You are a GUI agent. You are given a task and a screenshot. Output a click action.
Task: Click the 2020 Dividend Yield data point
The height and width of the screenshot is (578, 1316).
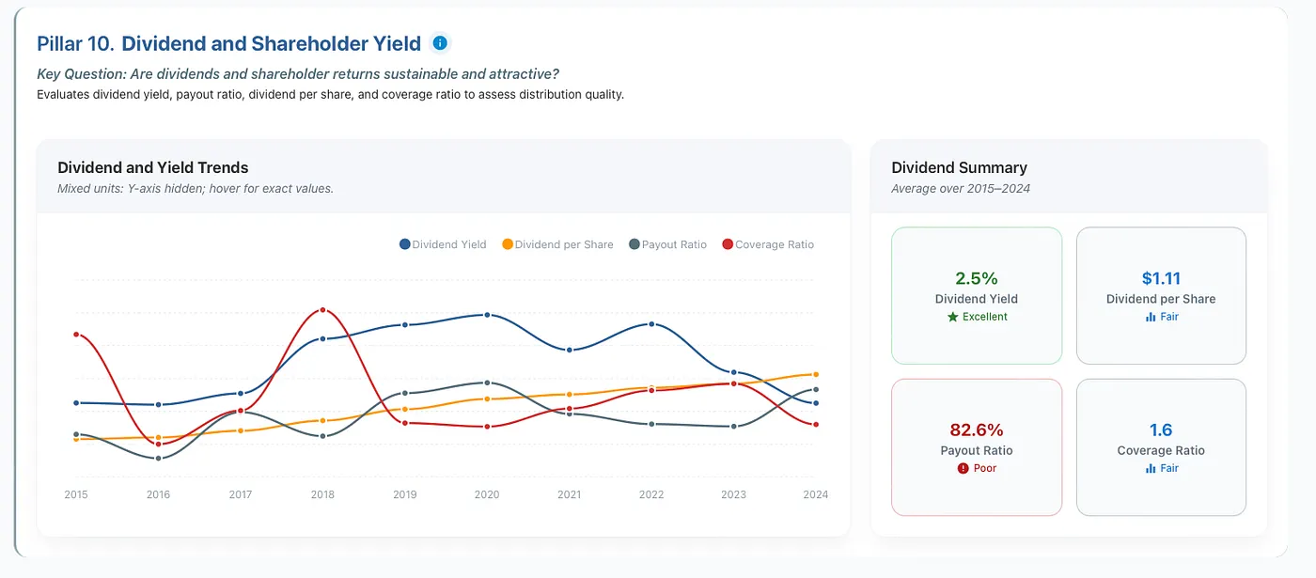coord(487,315)
